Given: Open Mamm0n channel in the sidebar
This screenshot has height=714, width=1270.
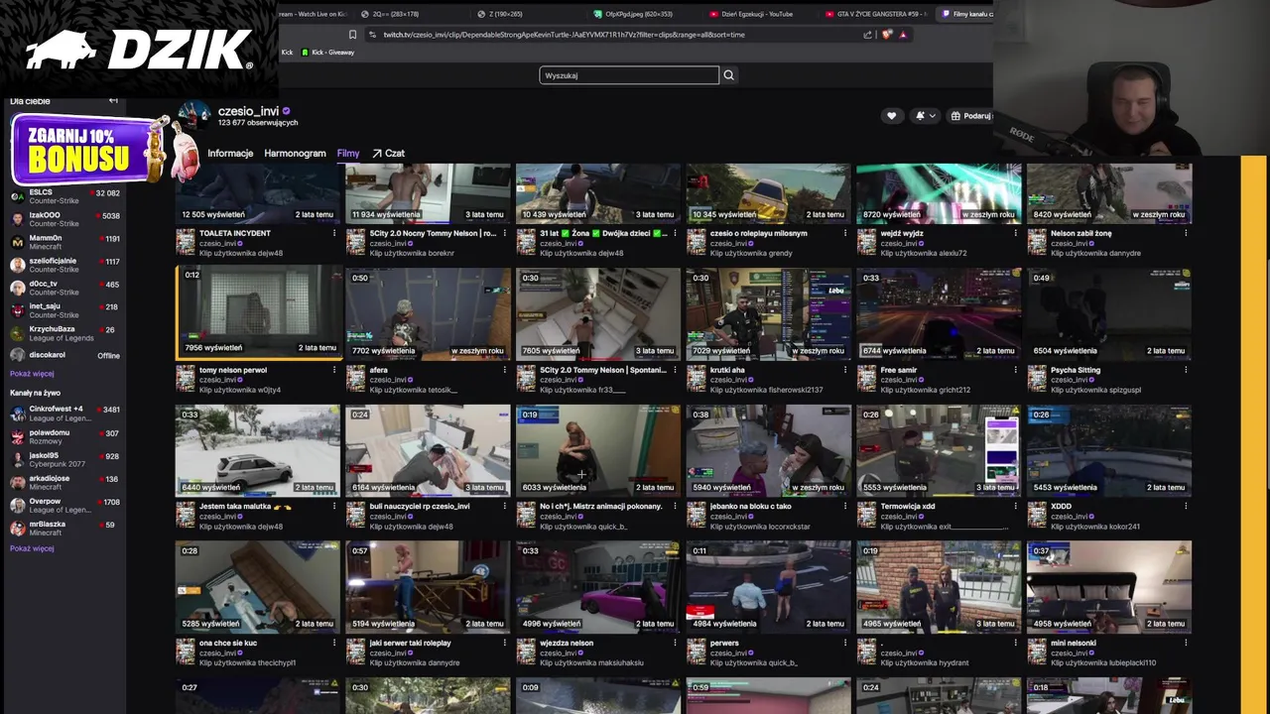Looking at the screenshot, I should click(64, 242).
